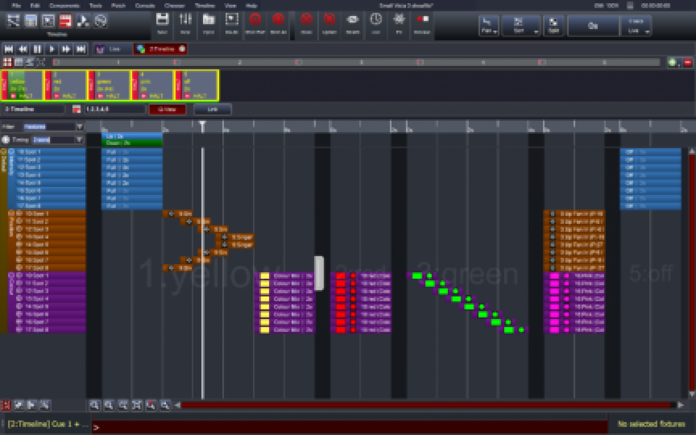Viewport: 696px width, 435px height.
Task: Select cue 3 green tile
Action: (x=109, y=85)
